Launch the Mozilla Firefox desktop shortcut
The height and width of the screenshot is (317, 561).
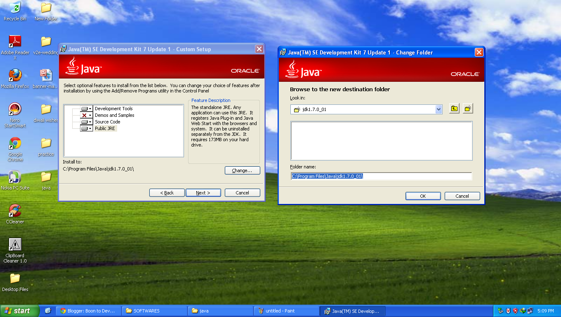[15, 79]
